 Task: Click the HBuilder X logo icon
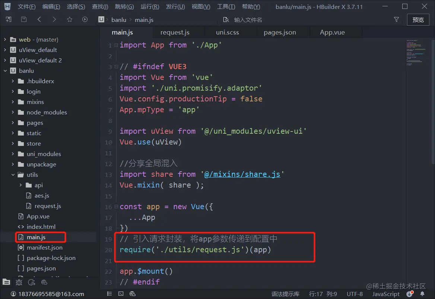tap(7, 6)
